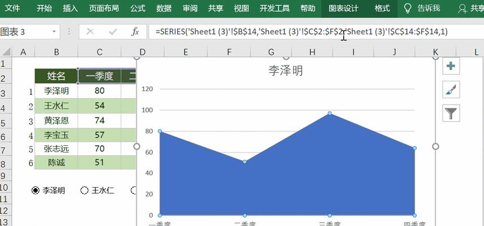Click the left-middle chart resize handle

tap(136, 146)
